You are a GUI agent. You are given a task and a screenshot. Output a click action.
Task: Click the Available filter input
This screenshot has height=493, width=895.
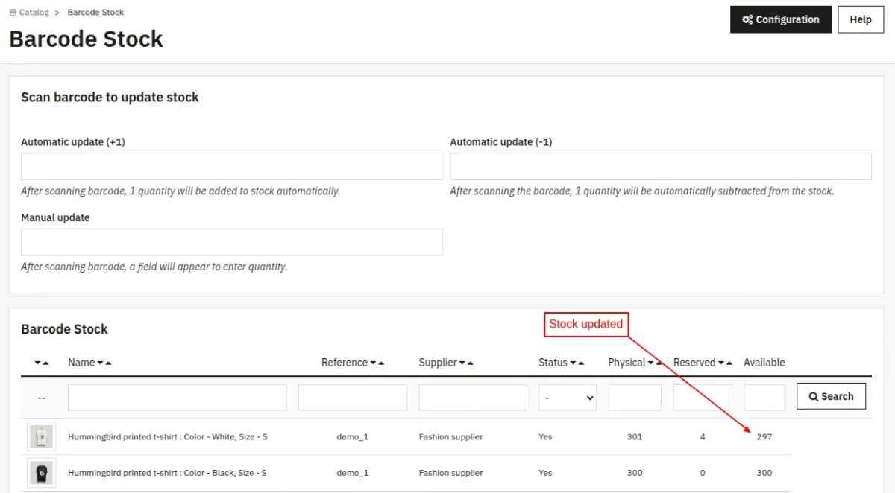(764, 398)
